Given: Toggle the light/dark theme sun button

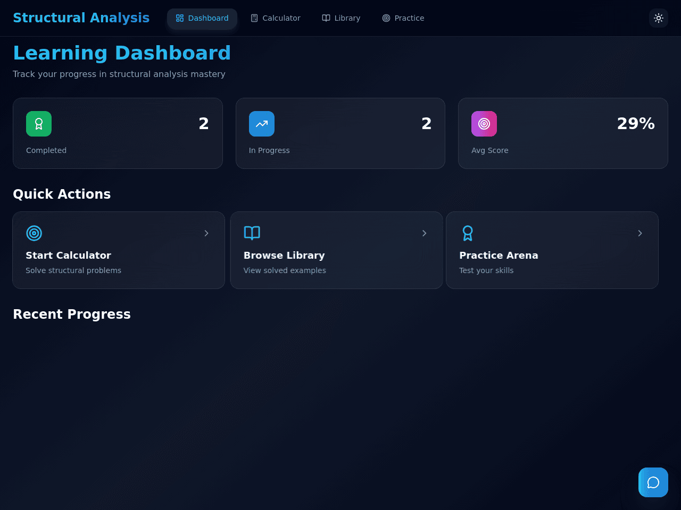Looking at the screenshot, I should click(659, 18).
